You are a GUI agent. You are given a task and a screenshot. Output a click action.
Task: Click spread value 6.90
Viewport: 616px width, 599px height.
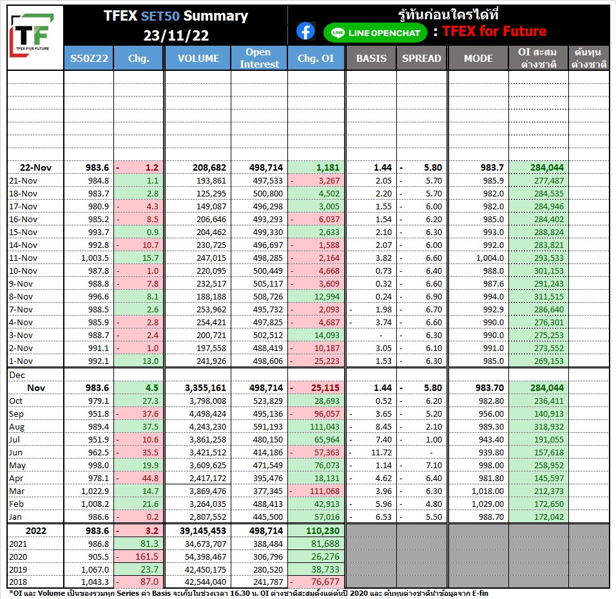[x=434, y=296]
